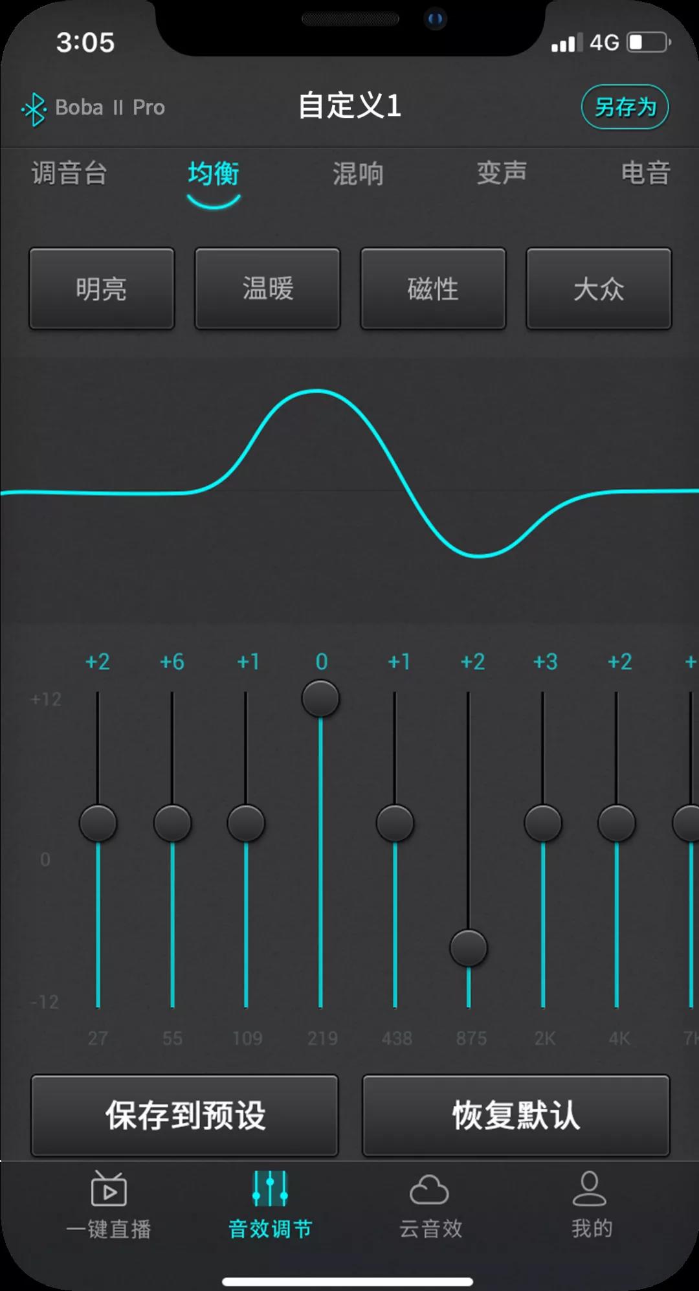Choose the 磁性 preset
This screenshot has width=699, height=1291.
click(x=433, y=289)
